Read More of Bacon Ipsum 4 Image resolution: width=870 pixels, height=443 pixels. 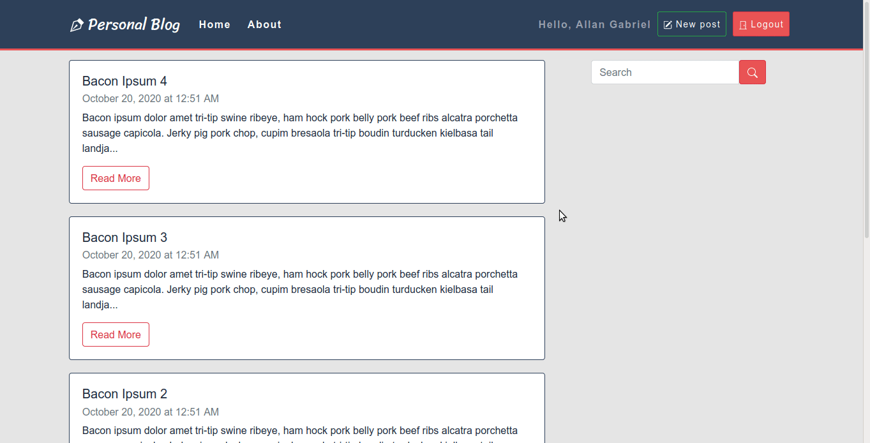116,178
